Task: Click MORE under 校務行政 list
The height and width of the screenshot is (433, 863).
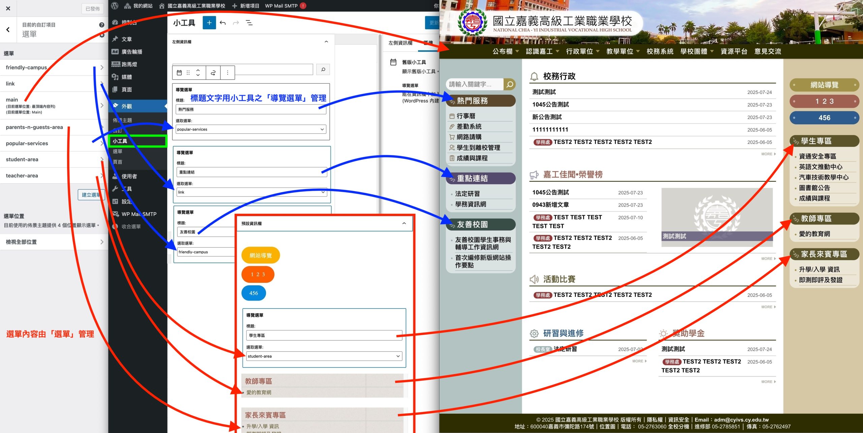Action: click(x=768, y=154)
